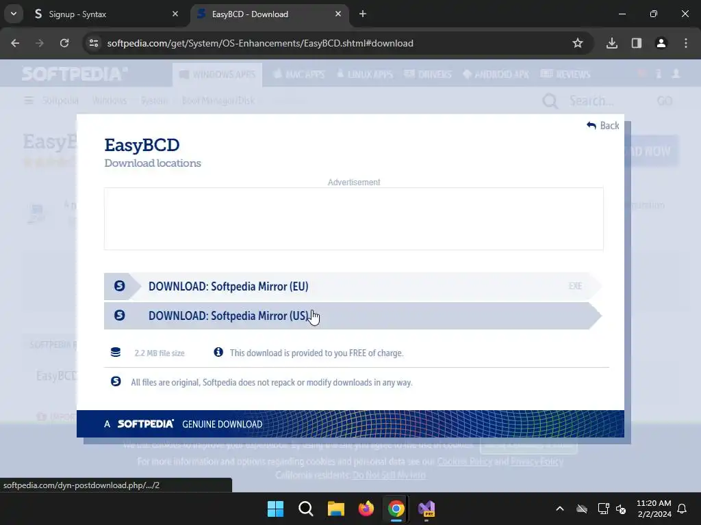Open a new browser tab

pos(363,14)
